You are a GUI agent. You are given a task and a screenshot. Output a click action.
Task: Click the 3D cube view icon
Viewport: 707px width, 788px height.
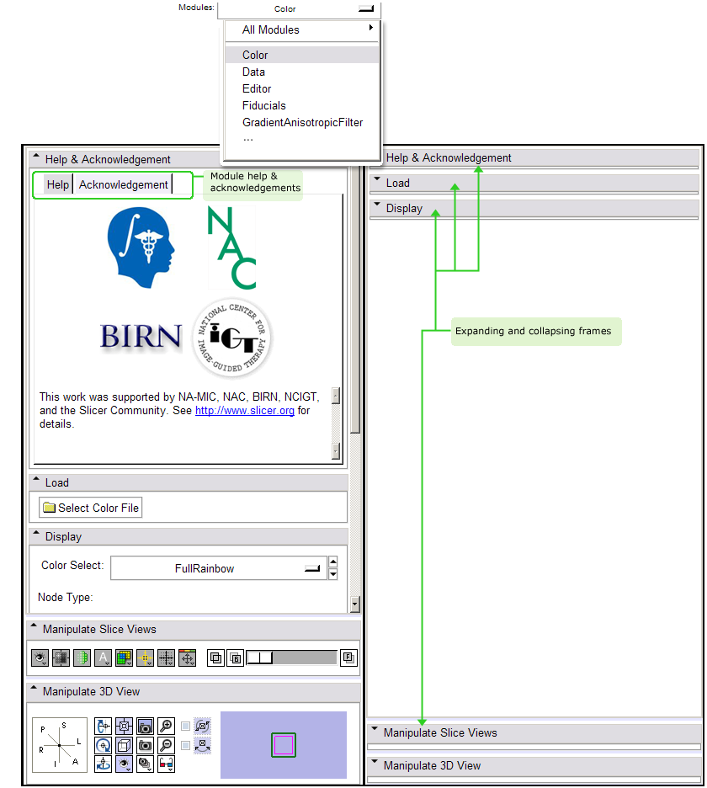point(124,745)
